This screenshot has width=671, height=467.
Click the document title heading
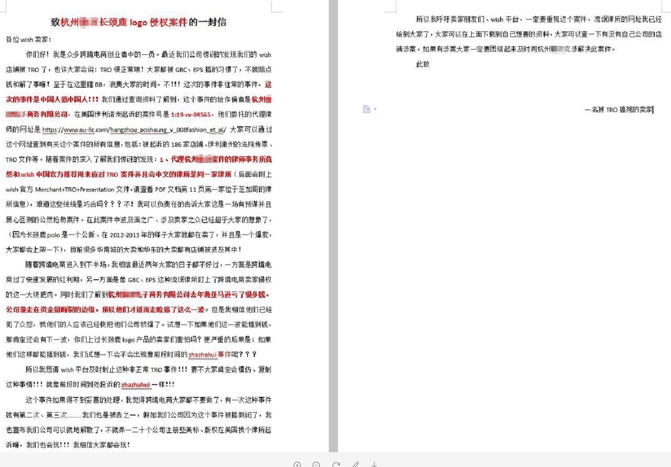pos(138,22)
